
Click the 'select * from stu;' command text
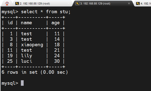(46, 12)
